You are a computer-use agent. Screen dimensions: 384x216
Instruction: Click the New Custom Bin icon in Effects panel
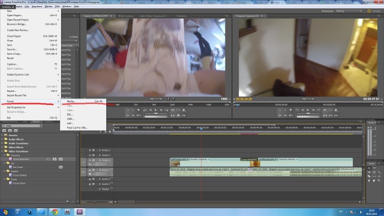pos(68,202)
